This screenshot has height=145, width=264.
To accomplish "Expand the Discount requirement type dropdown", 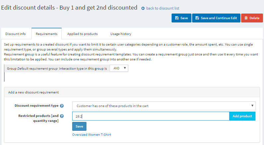I will coord(164,106).
